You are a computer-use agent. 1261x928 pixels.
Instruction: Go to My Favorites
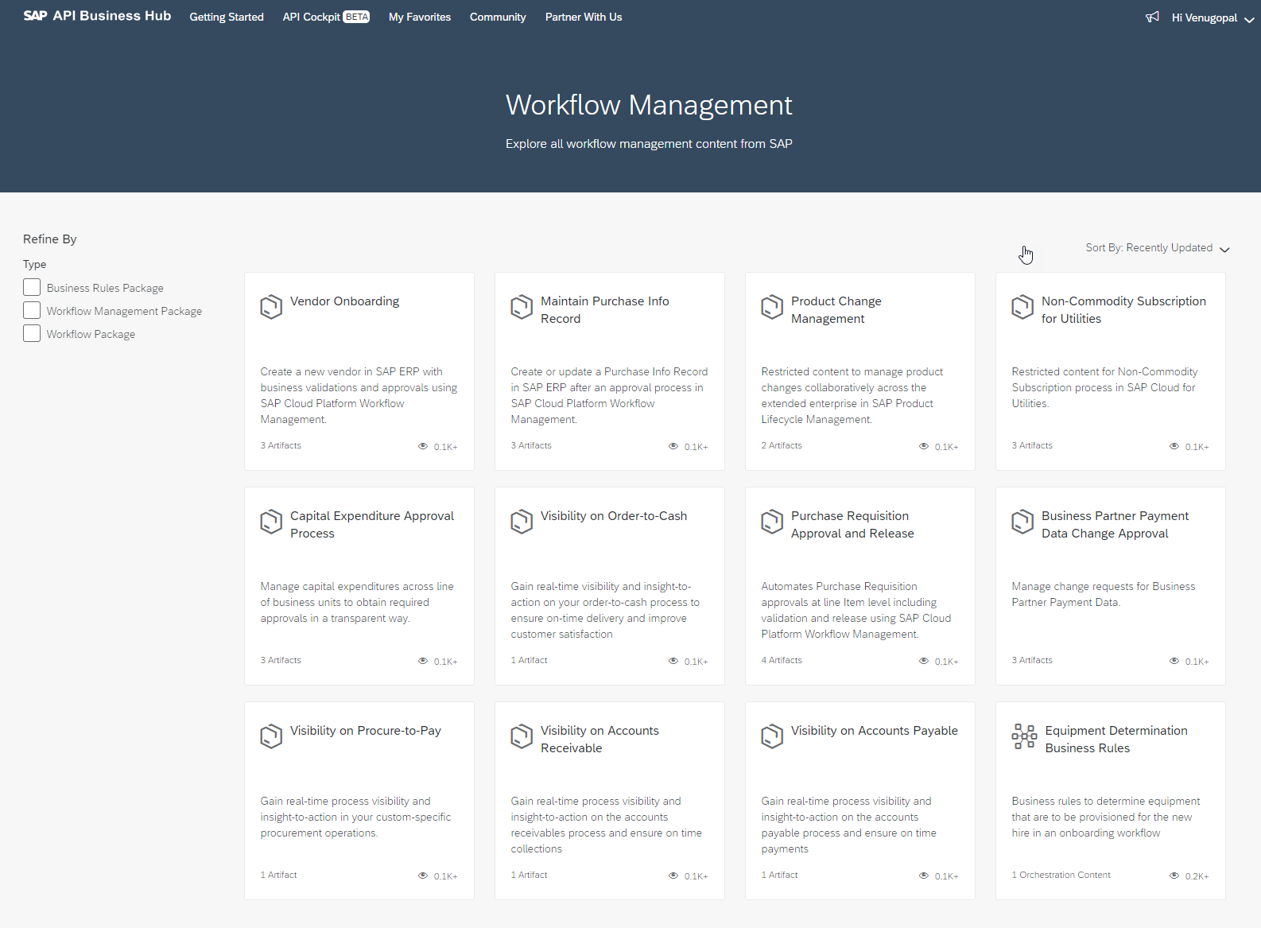[x=420, y=17]
